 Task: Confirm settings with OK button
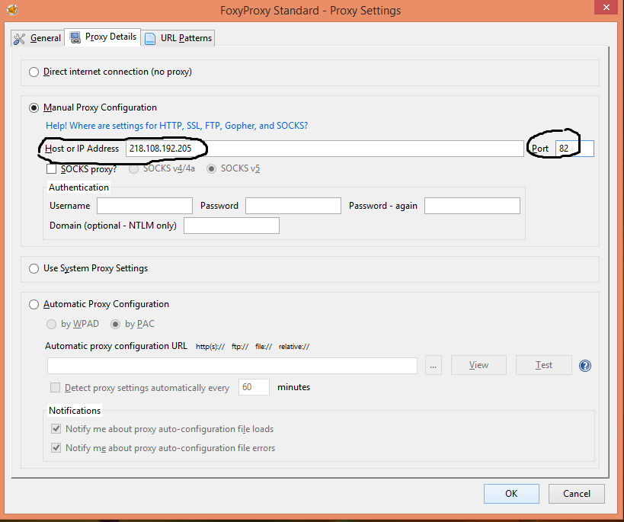pos(511,494)
